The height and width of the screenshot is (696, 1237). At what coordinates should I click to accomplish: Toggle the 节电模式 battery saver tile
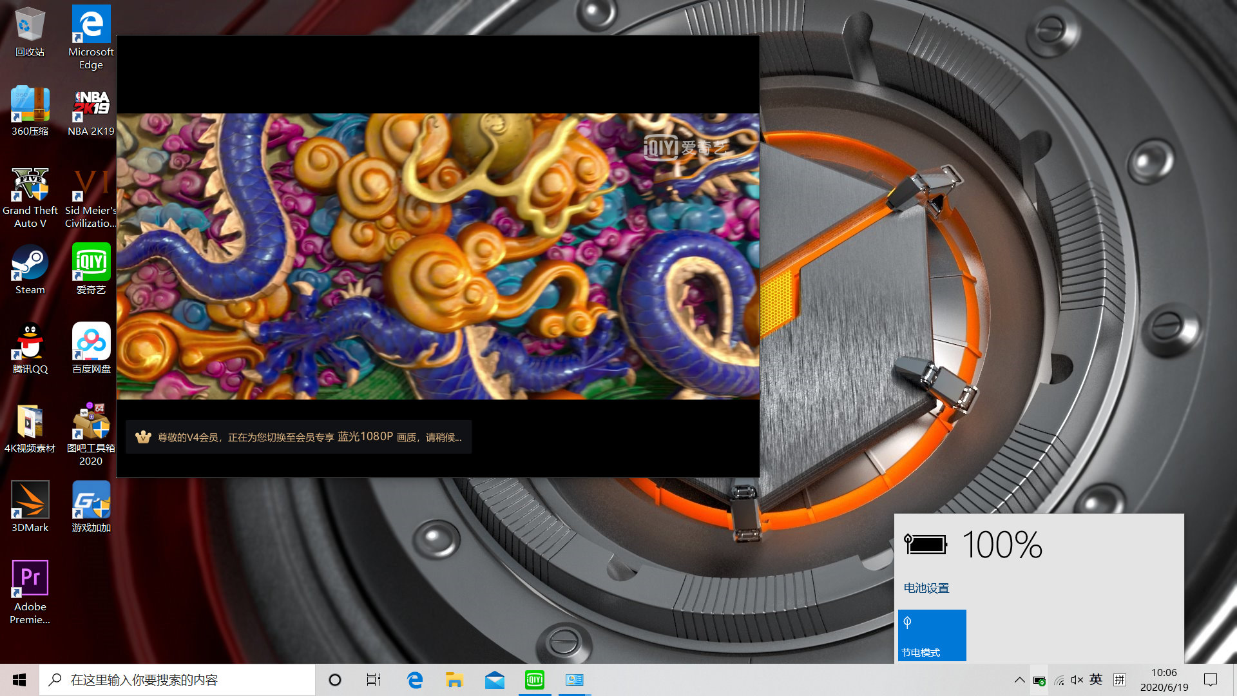point(932,635)
